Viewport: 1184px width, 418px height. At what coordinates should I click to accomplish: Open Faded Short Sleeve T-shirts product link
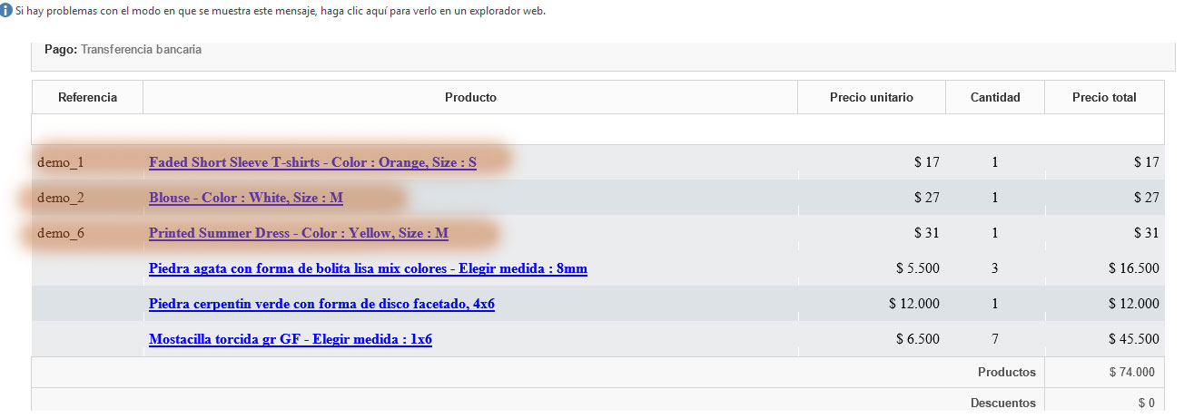point(312,162)
